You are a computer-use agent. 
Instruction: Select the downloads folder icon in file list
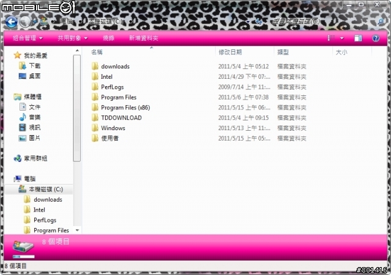pos(95,66)
